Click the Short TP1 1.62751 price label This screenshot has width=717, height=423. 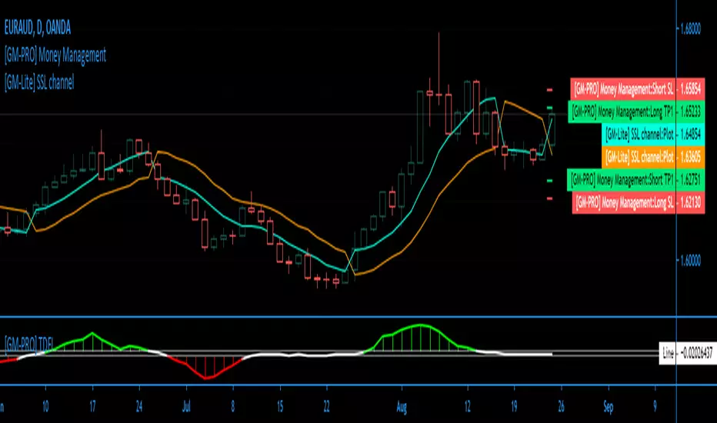pos(636,180)
